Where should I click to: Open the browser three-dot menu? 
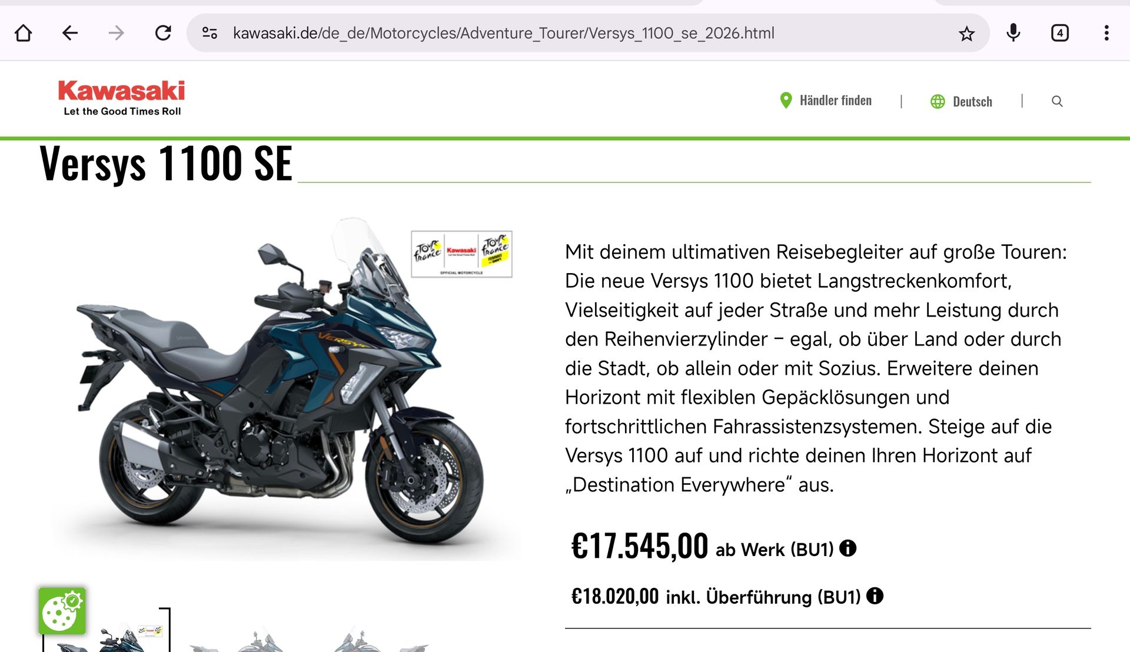click(x=1106, y=33)
